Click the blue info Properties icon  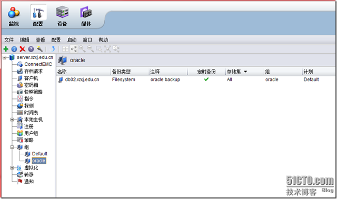(x=14, y=49)
